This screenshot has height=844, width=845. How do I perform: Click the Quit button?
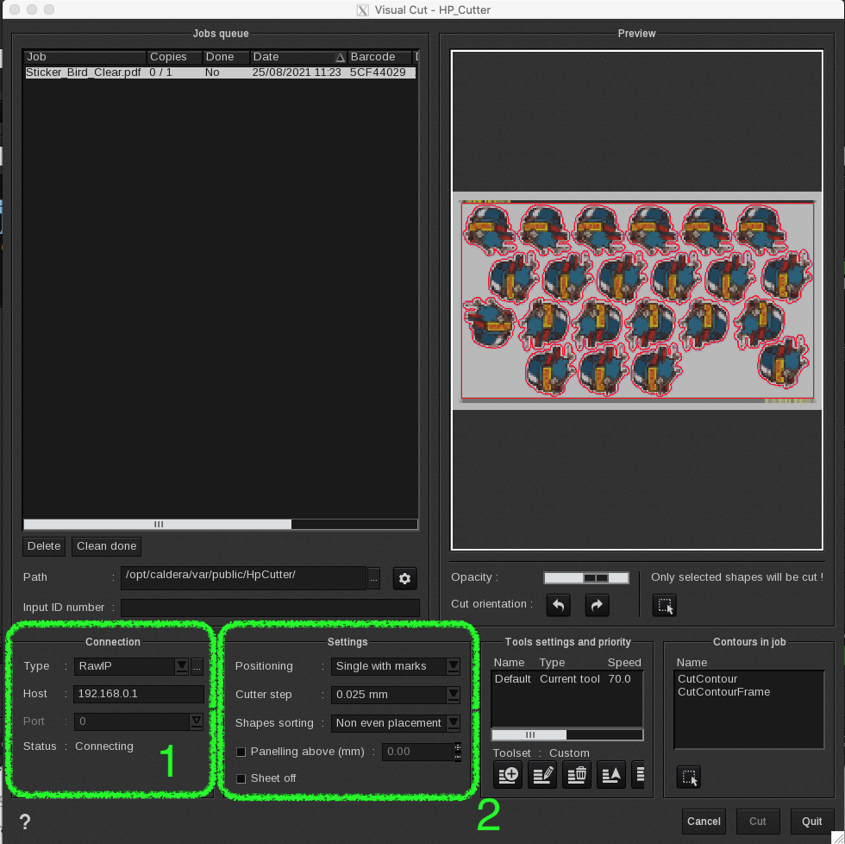[x=811, y=822]
